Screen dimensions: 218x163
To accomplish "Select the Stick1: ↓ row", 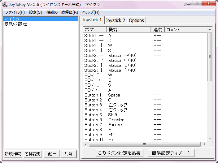I will 145,50.
